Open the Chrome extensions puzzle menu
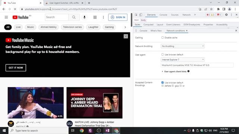This screenshot has height=134, width=239. tap(218, 9)
